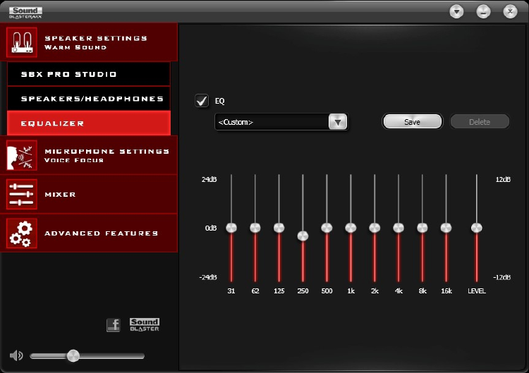Click the lowered 250 Hz slider knob

303,236
